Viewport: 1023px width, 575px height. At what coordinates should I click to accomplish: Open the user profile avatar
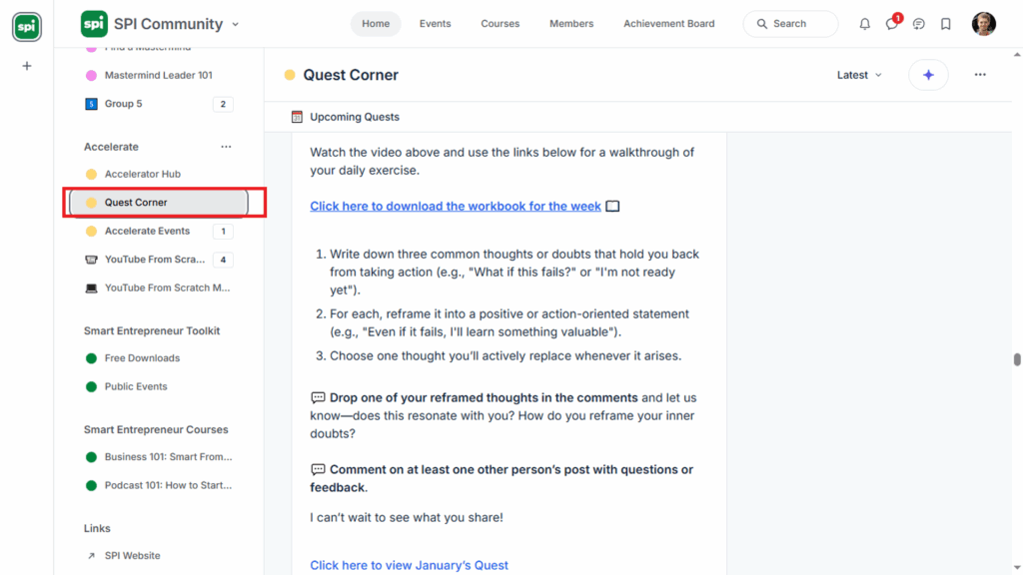pos(984,24)
